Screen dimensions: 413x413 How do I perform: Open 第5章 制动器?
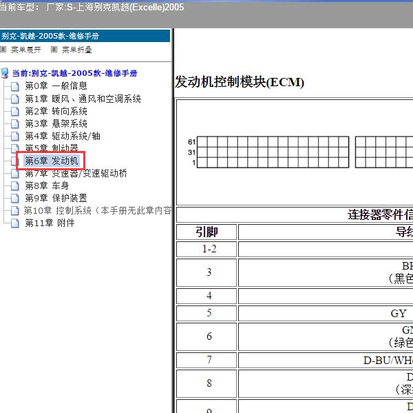click(x=52, y=148)
